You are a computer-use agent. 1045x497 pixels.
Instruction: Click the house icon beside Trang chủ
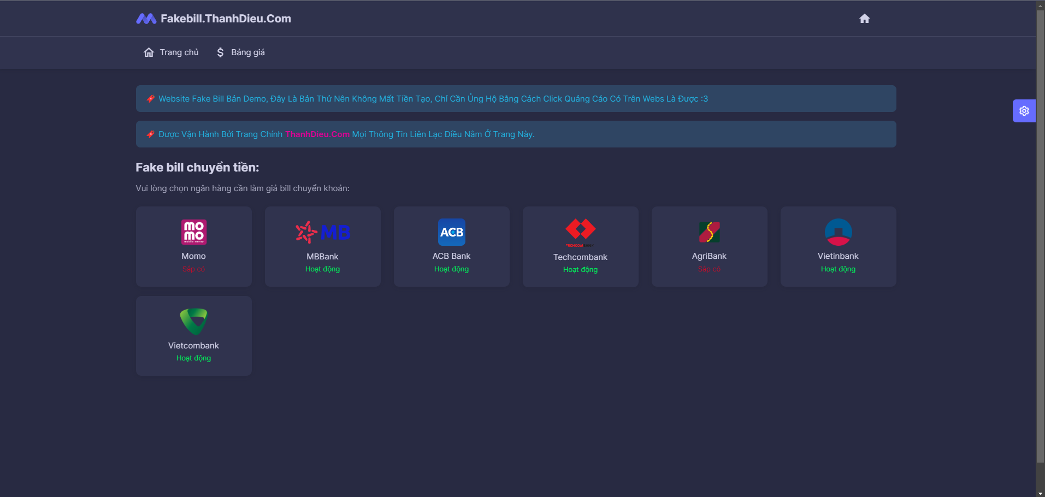149,52
